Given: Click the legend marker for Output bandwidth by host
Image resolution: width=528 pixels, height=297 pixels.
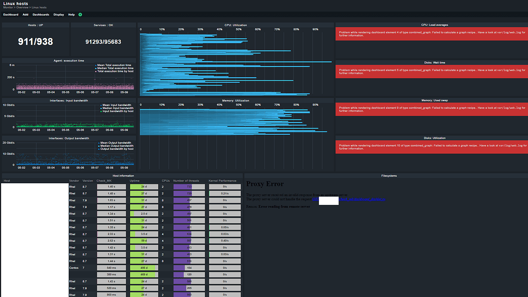Looking at the screenshot, I should pos(99,149).
